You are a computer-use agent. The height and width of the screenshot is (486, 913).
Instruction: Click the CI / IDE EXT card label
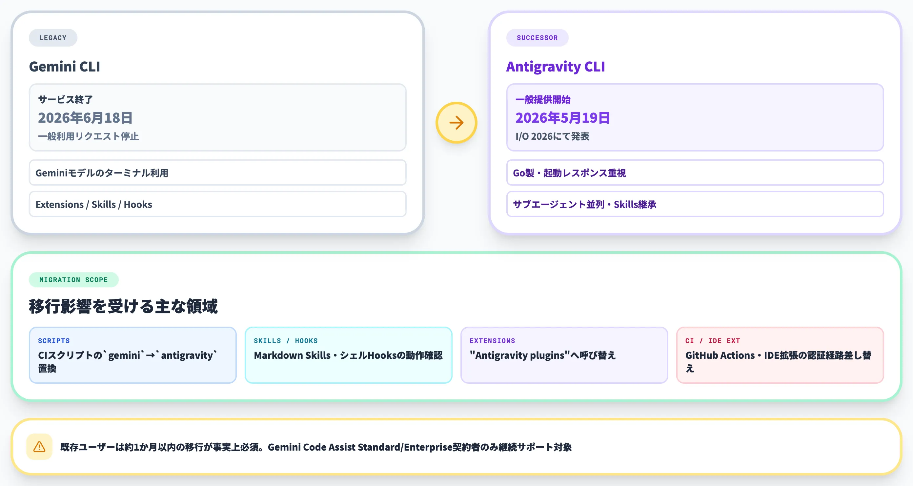tap(712, 341)
